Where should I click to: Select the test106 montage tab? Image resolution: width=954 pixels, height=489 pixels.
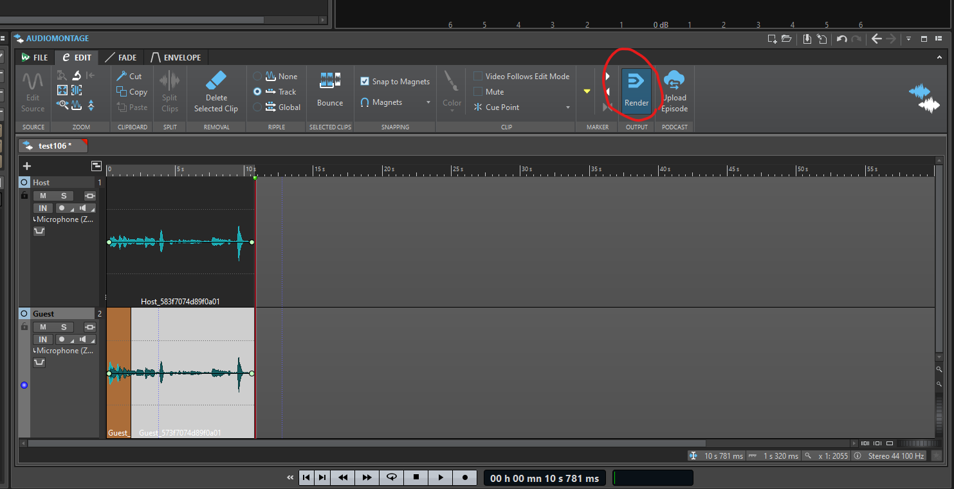(53, 146)
